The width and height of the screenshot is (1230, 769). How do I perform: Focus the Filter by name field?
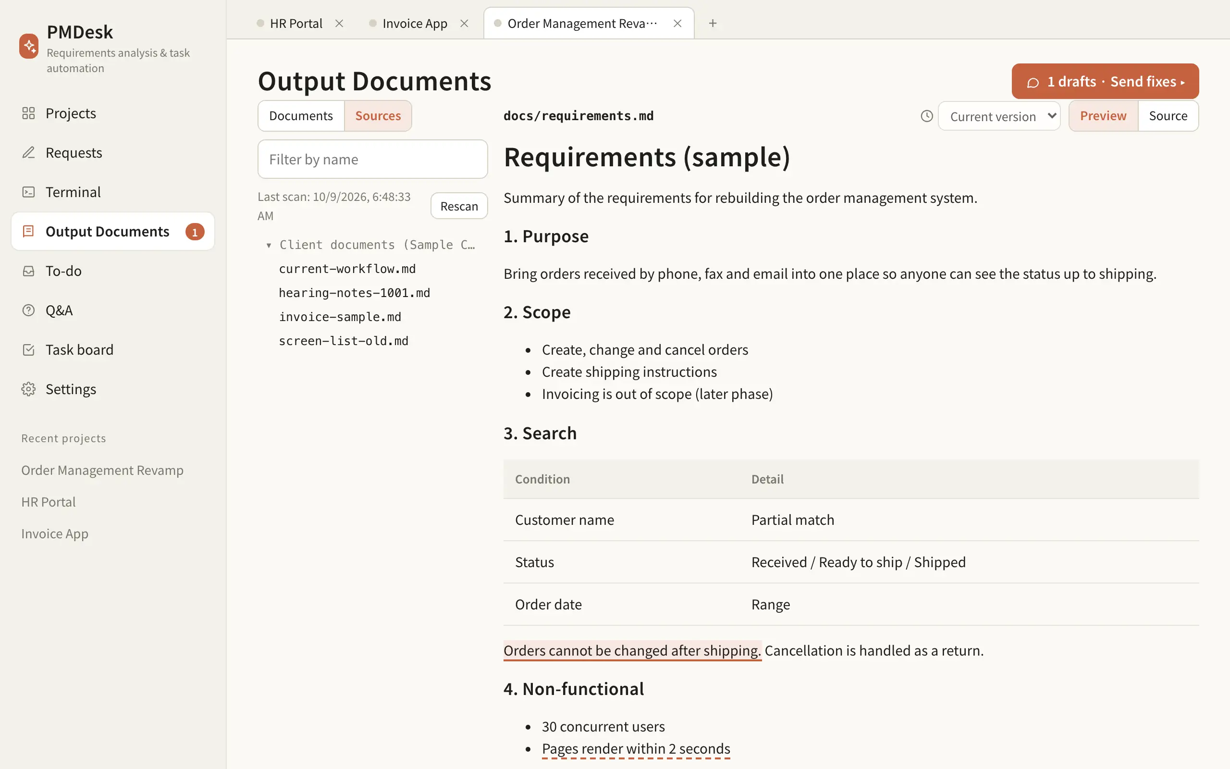(x=372, y=159)
